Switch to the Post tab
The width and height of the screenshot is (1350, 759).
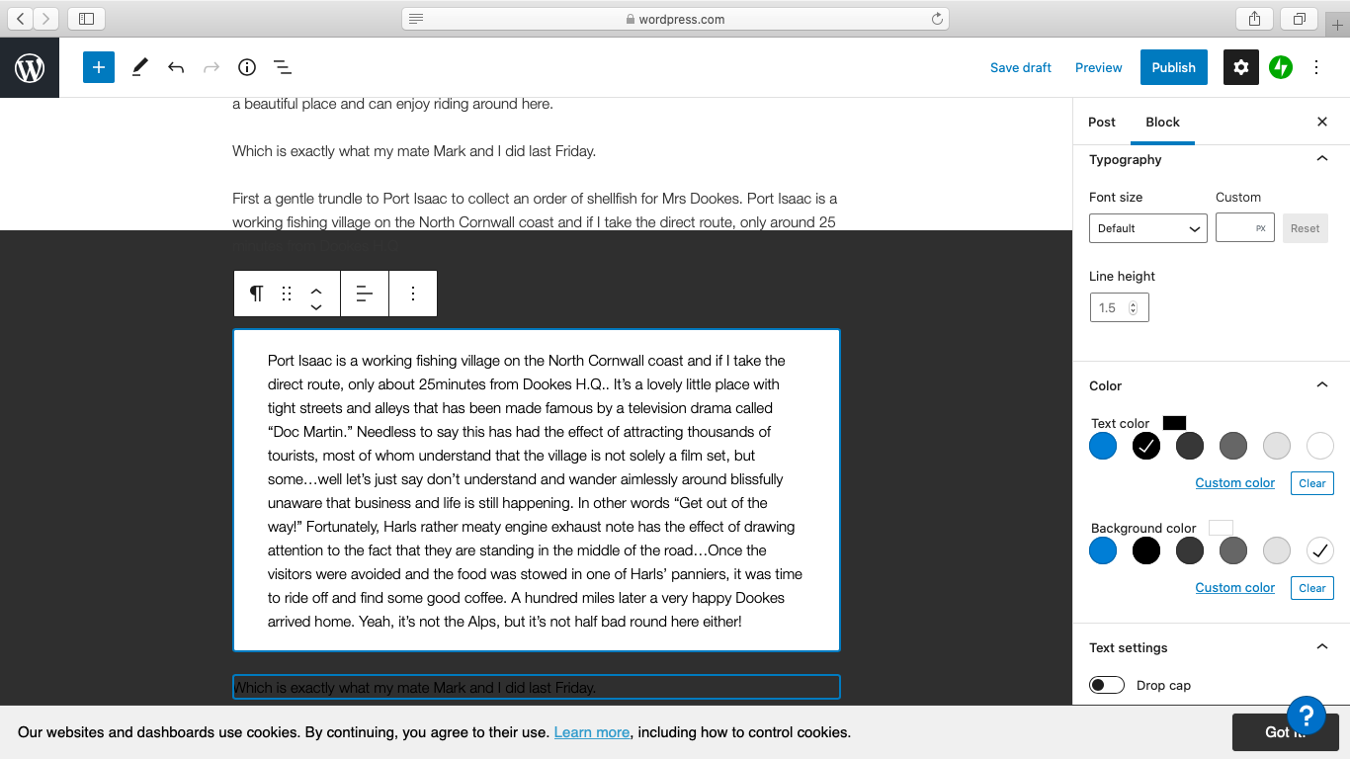(x=1101, y=122)
